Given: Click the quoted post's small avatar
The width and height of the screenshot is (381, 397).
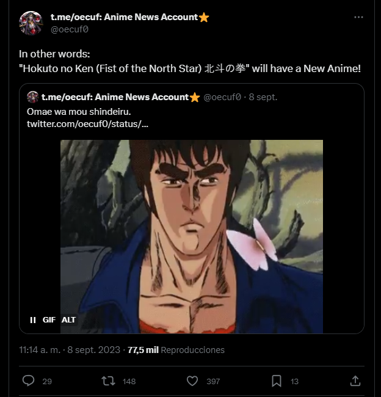Looking at the screenshot, I should (32, 97).
